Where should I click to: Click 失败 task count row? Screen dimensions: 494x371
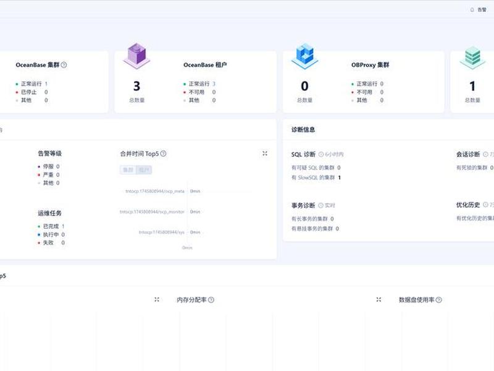click(x=51, y=242)
